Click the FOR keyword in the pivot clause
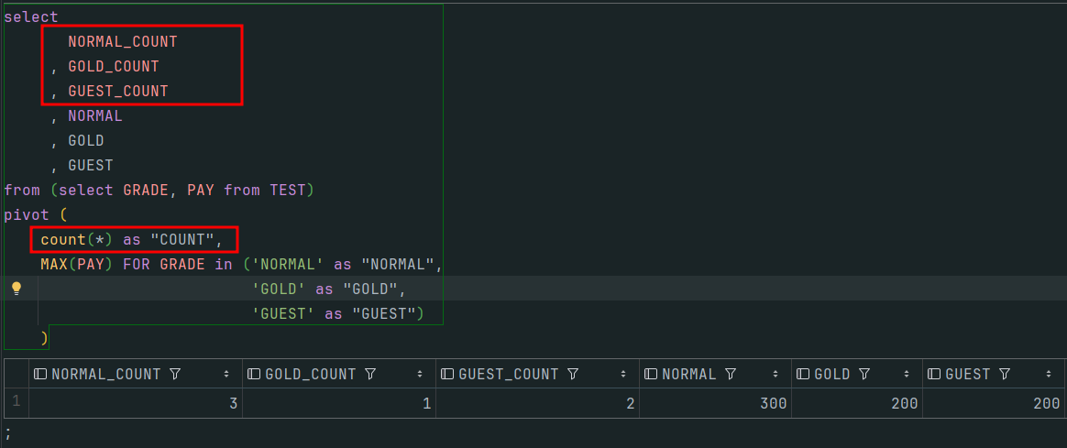The height and width of the screenshot is (448, 1067). click(137, 265)
